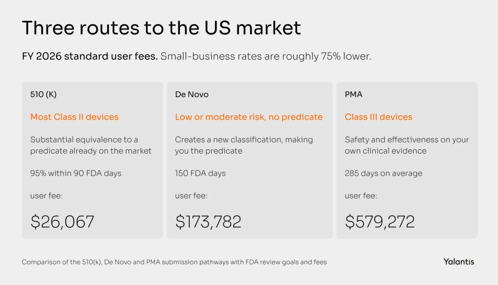Select 'Low or moderate risk, no predicate' label
Screen dimensions: 498x285
click(x=249, y=117)
